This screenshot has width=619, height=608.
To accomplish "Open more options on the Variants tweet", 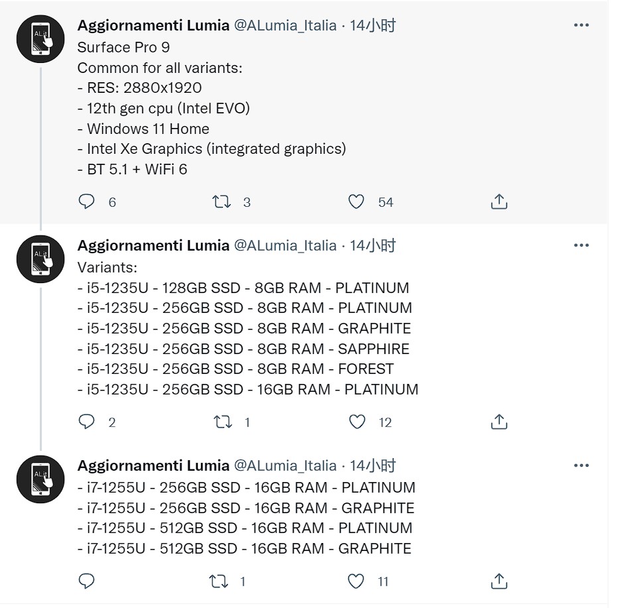I will [x=581, y=245].
